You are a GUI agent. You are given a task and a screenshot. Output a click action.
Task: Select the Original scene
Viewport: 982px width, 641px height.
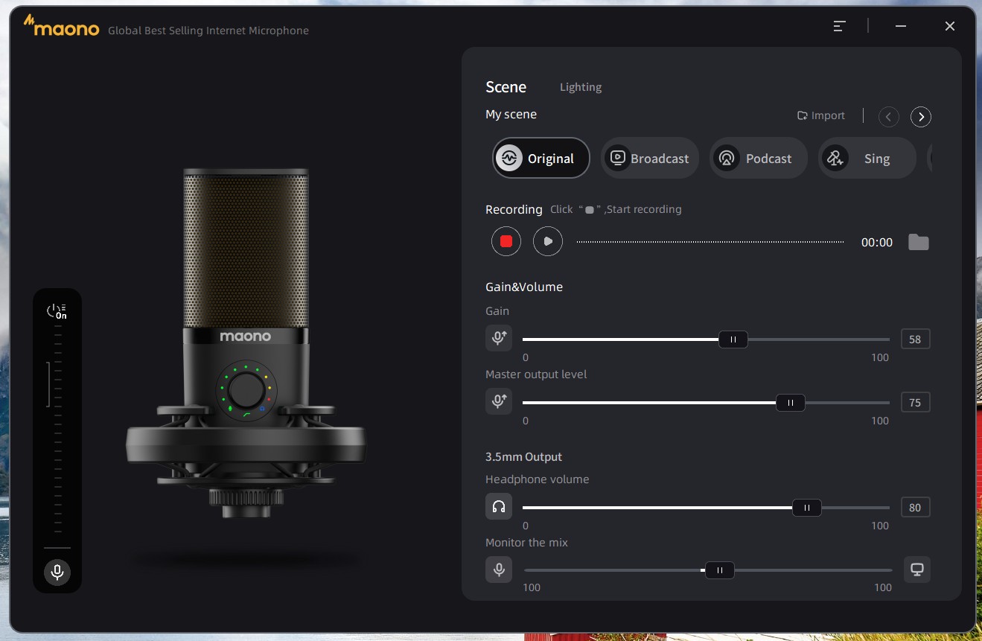[x=541, y=158]
